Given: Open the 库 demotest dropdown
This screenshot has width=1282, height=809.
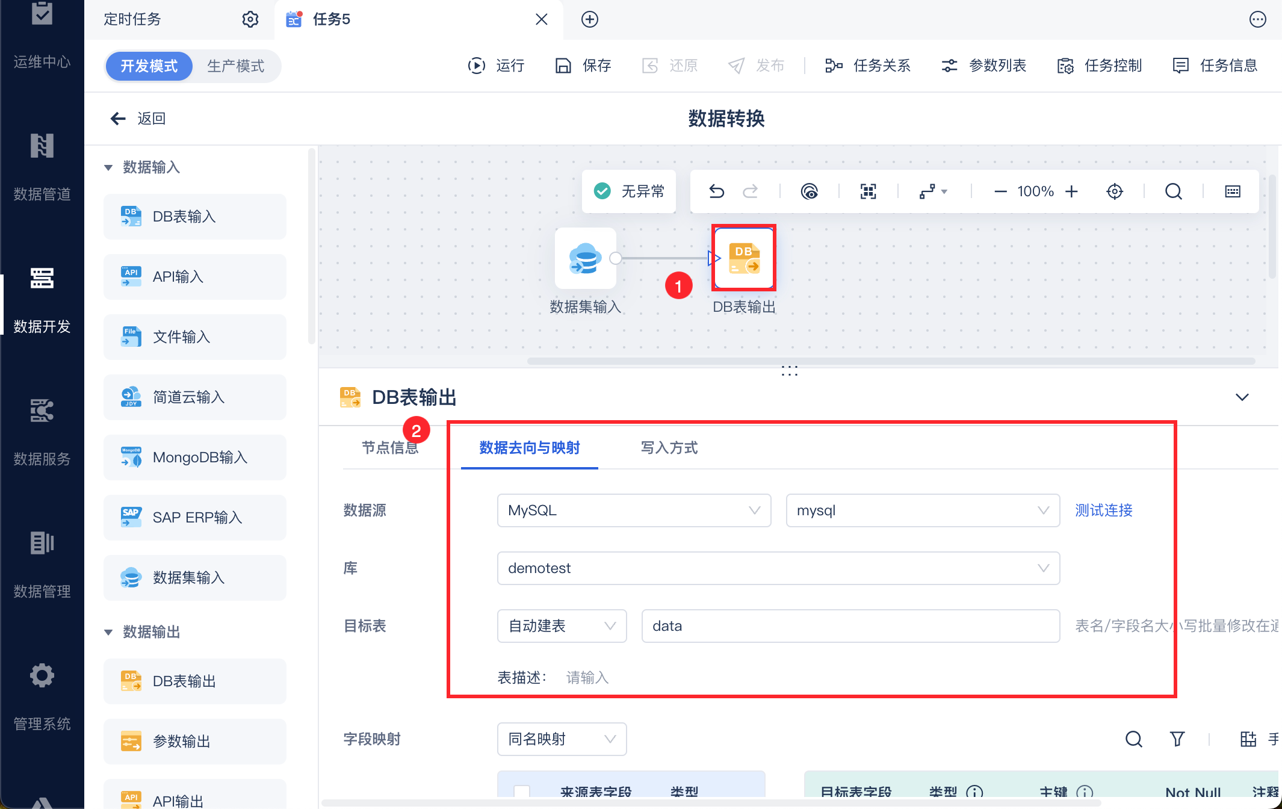Looking at the screenshot, I should [x=778, y=568].
